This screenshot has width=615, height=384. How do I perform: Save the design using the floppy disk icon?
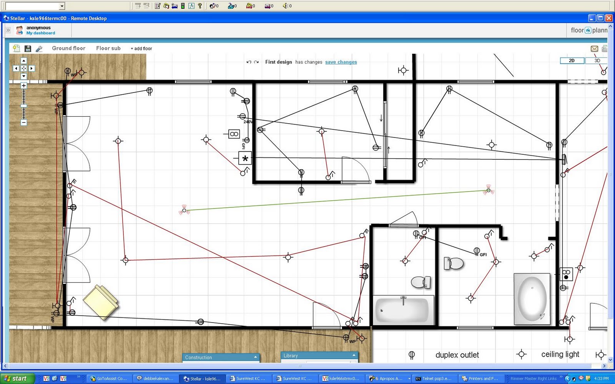(28, 48)
